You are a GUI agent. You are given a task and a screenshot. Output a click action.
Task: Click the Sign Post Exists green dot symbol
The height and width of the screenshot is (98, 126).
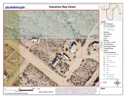point(104,28)
